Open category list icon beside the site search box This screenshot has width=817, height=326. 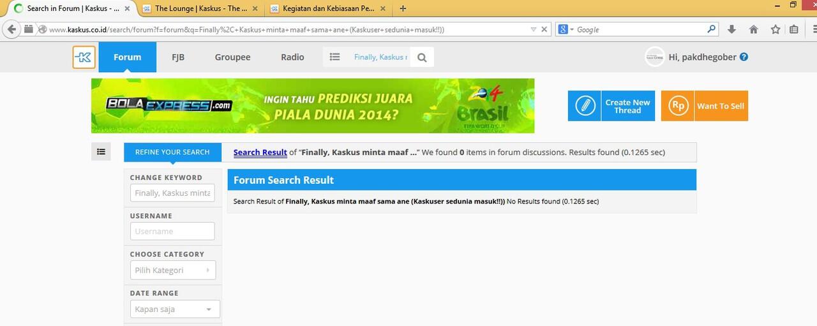(334, 57)
